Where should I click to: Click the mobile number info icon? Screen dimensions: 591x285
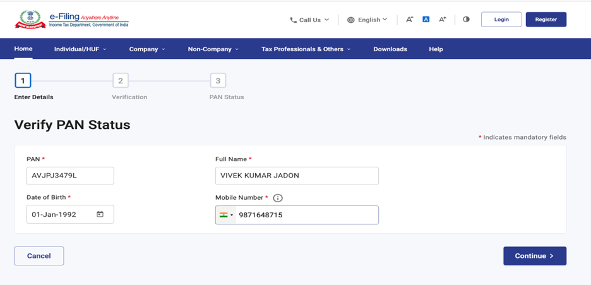[278, 198]
